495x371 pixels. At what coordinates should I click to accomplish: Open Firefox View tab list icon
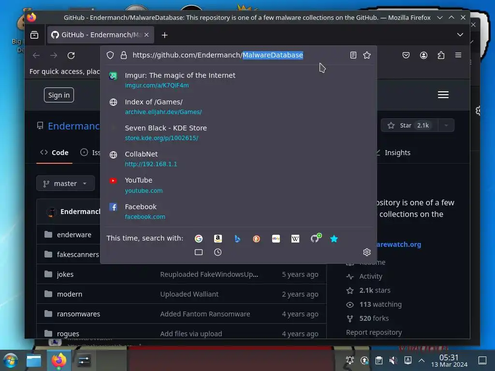(x=34, y=35)
